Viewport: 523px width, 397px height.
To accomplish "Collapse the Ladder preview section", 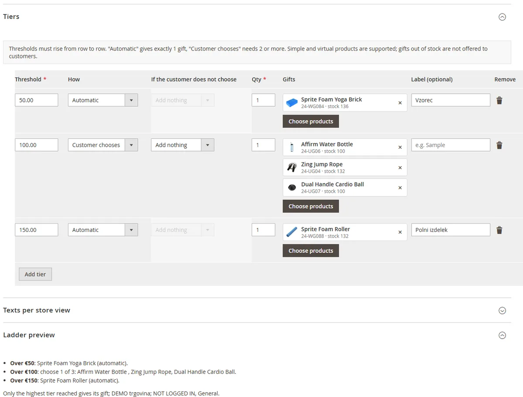I will [x=502, y=336].
